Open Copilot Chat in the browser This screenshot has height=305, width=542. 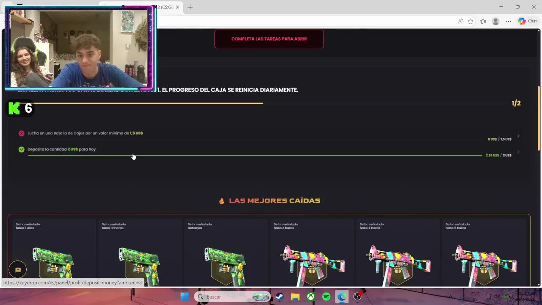pos(527,21)
